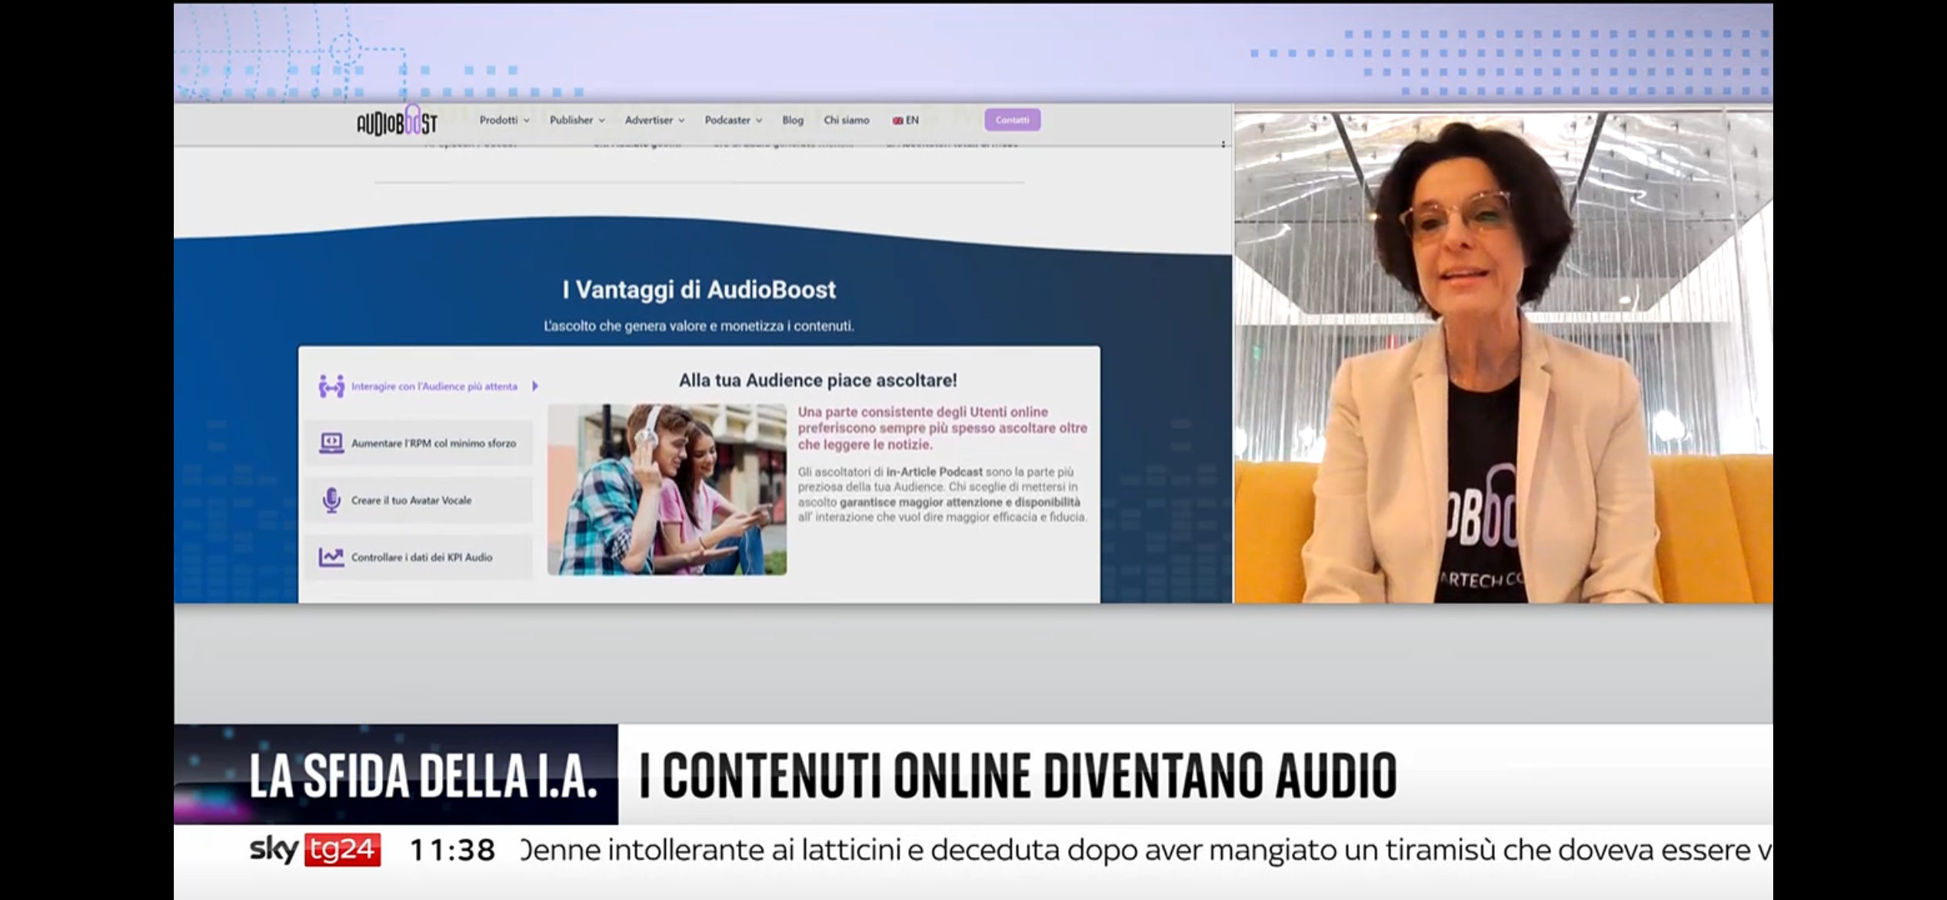Click the in-Article Podcast bold text
This screenshot has height=900, width=1947.
click(934, 472)
